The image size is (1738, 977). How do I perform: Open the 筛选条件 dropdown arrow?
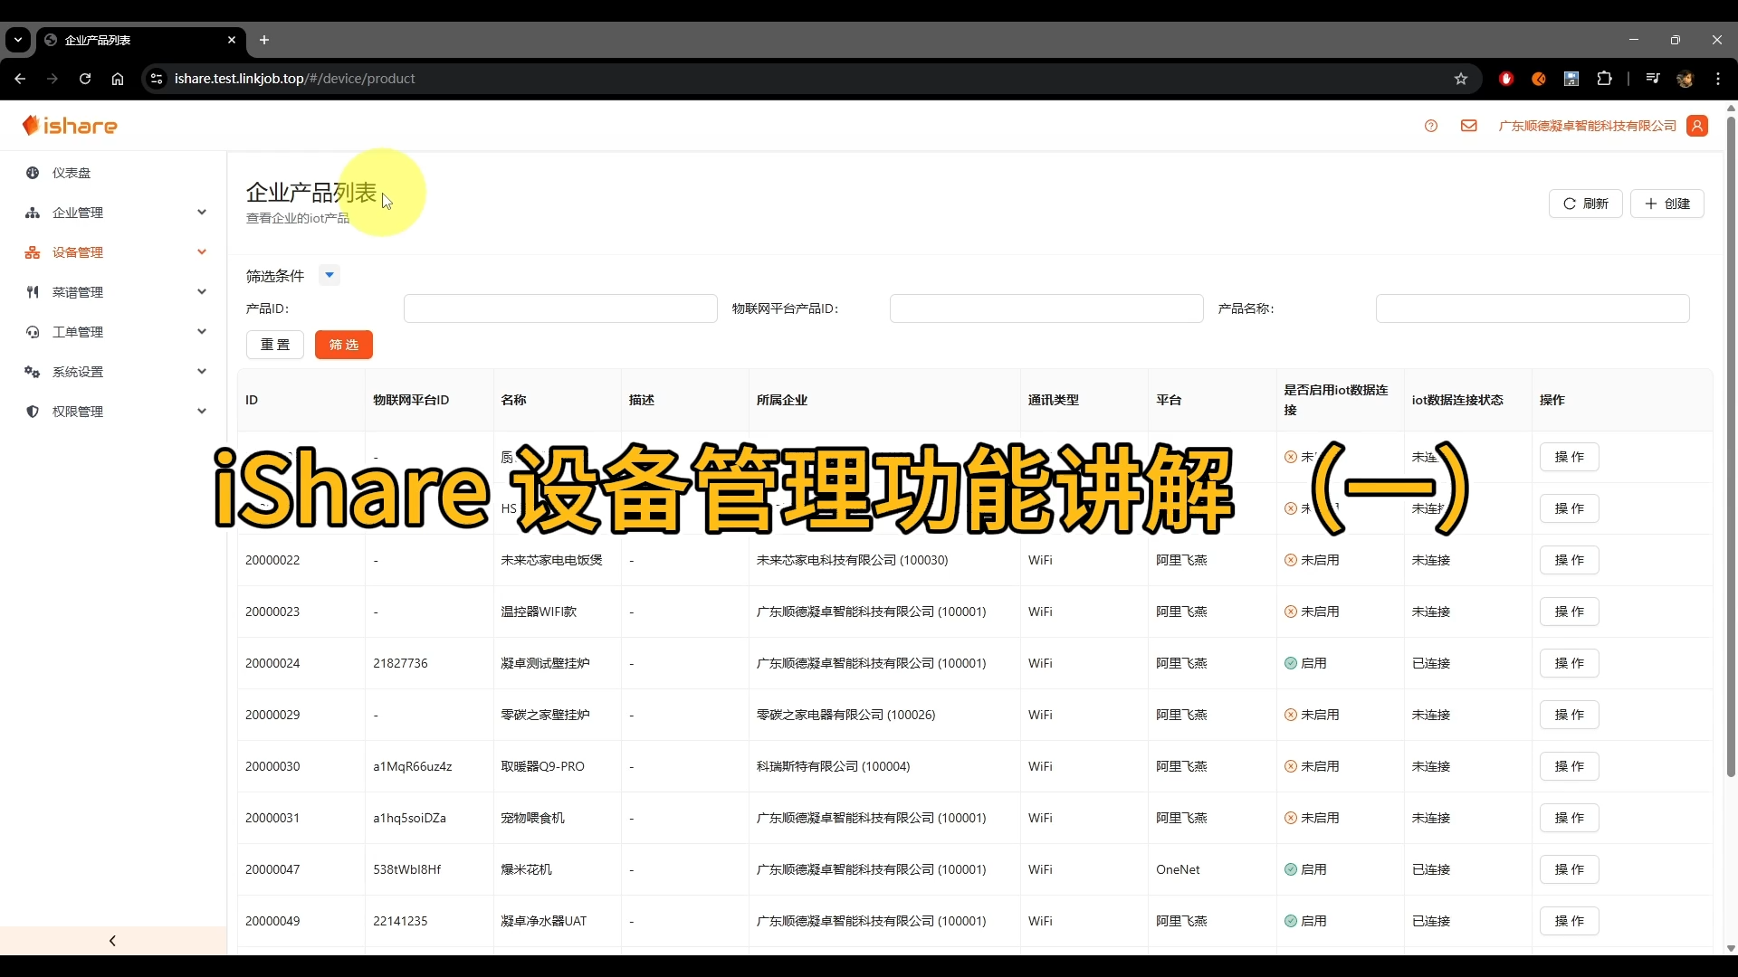pyautogui.click(x=329, y=275)
